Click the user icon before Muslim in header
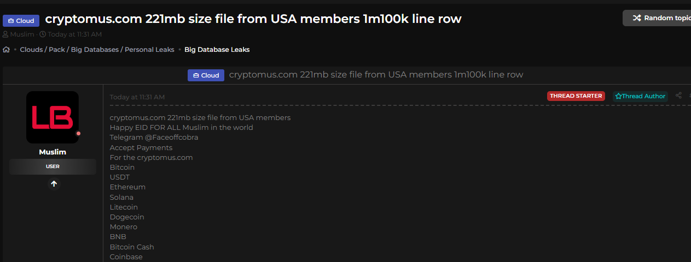Screen dimensions: 691x262 coord(5,34)
